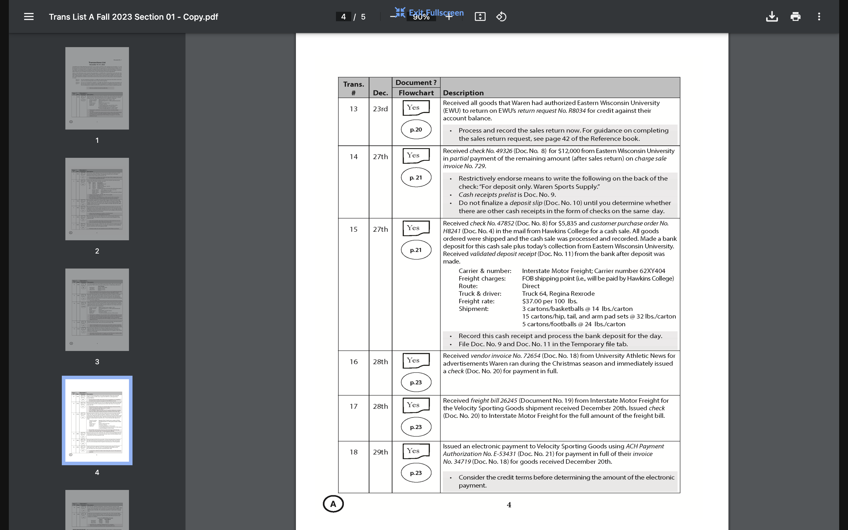848x530 pixels.
Task: Toggle the sidebar hamburger menu
Action: (29, 16)
